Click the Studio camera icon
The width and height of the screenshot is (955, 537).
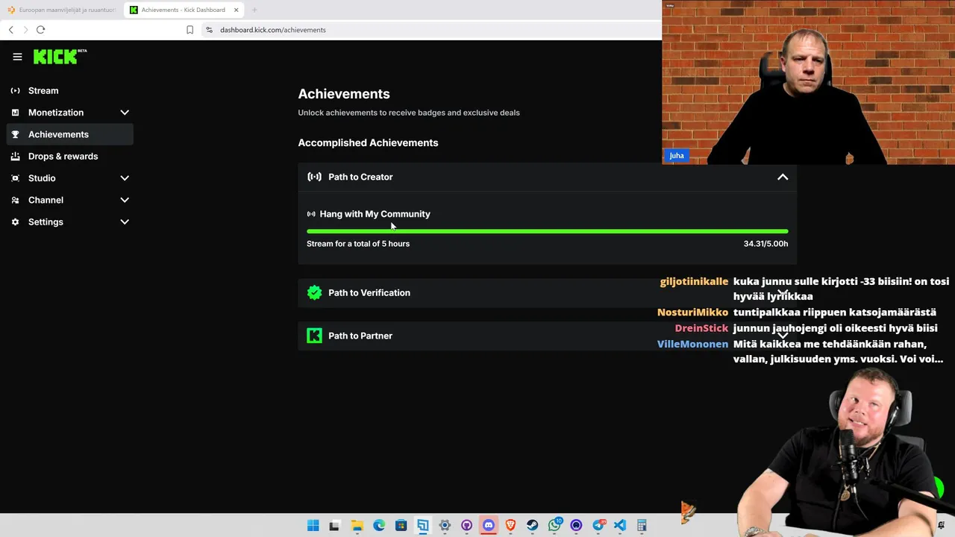pyautogui.click(x=15, y=178)
